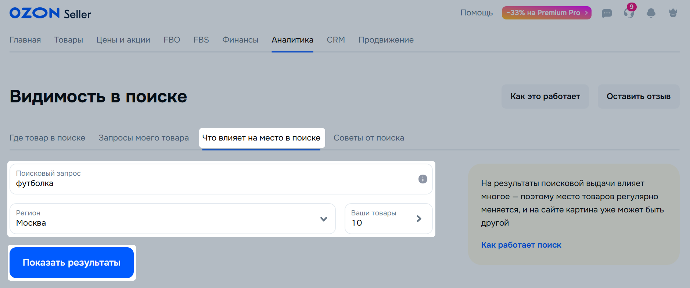Click the OZON Seller logo
Viewport: 690px width, 288px height.
coord(50,13)
